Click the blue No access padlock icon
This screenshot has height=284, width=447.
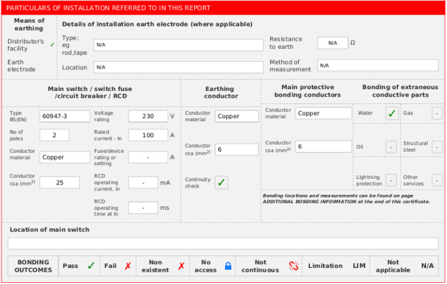coord(228,266)
